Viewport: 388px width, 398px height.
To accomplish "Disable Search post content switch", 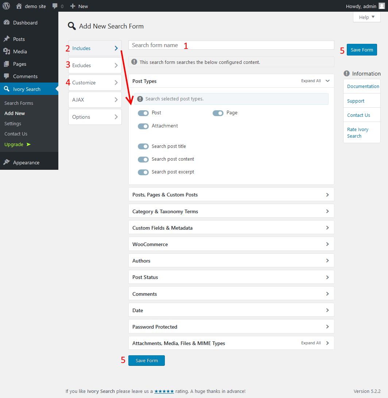I will [143, 160].
